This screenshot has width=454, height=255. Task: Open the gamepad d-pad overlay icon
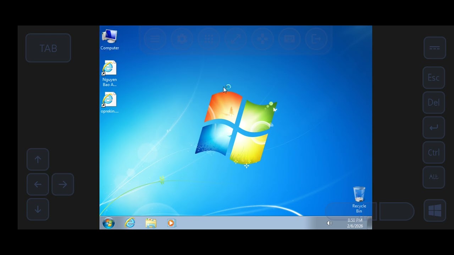coord(262,39)
